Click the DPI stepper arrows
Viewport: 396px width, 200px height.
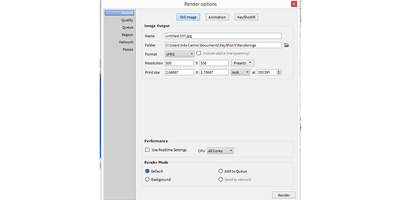point(279,73)
